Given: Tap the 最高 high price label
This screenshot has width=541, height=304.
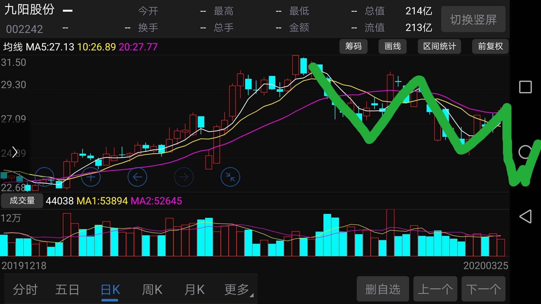Looking at the screenshot, I should click(x=224, y=11).
